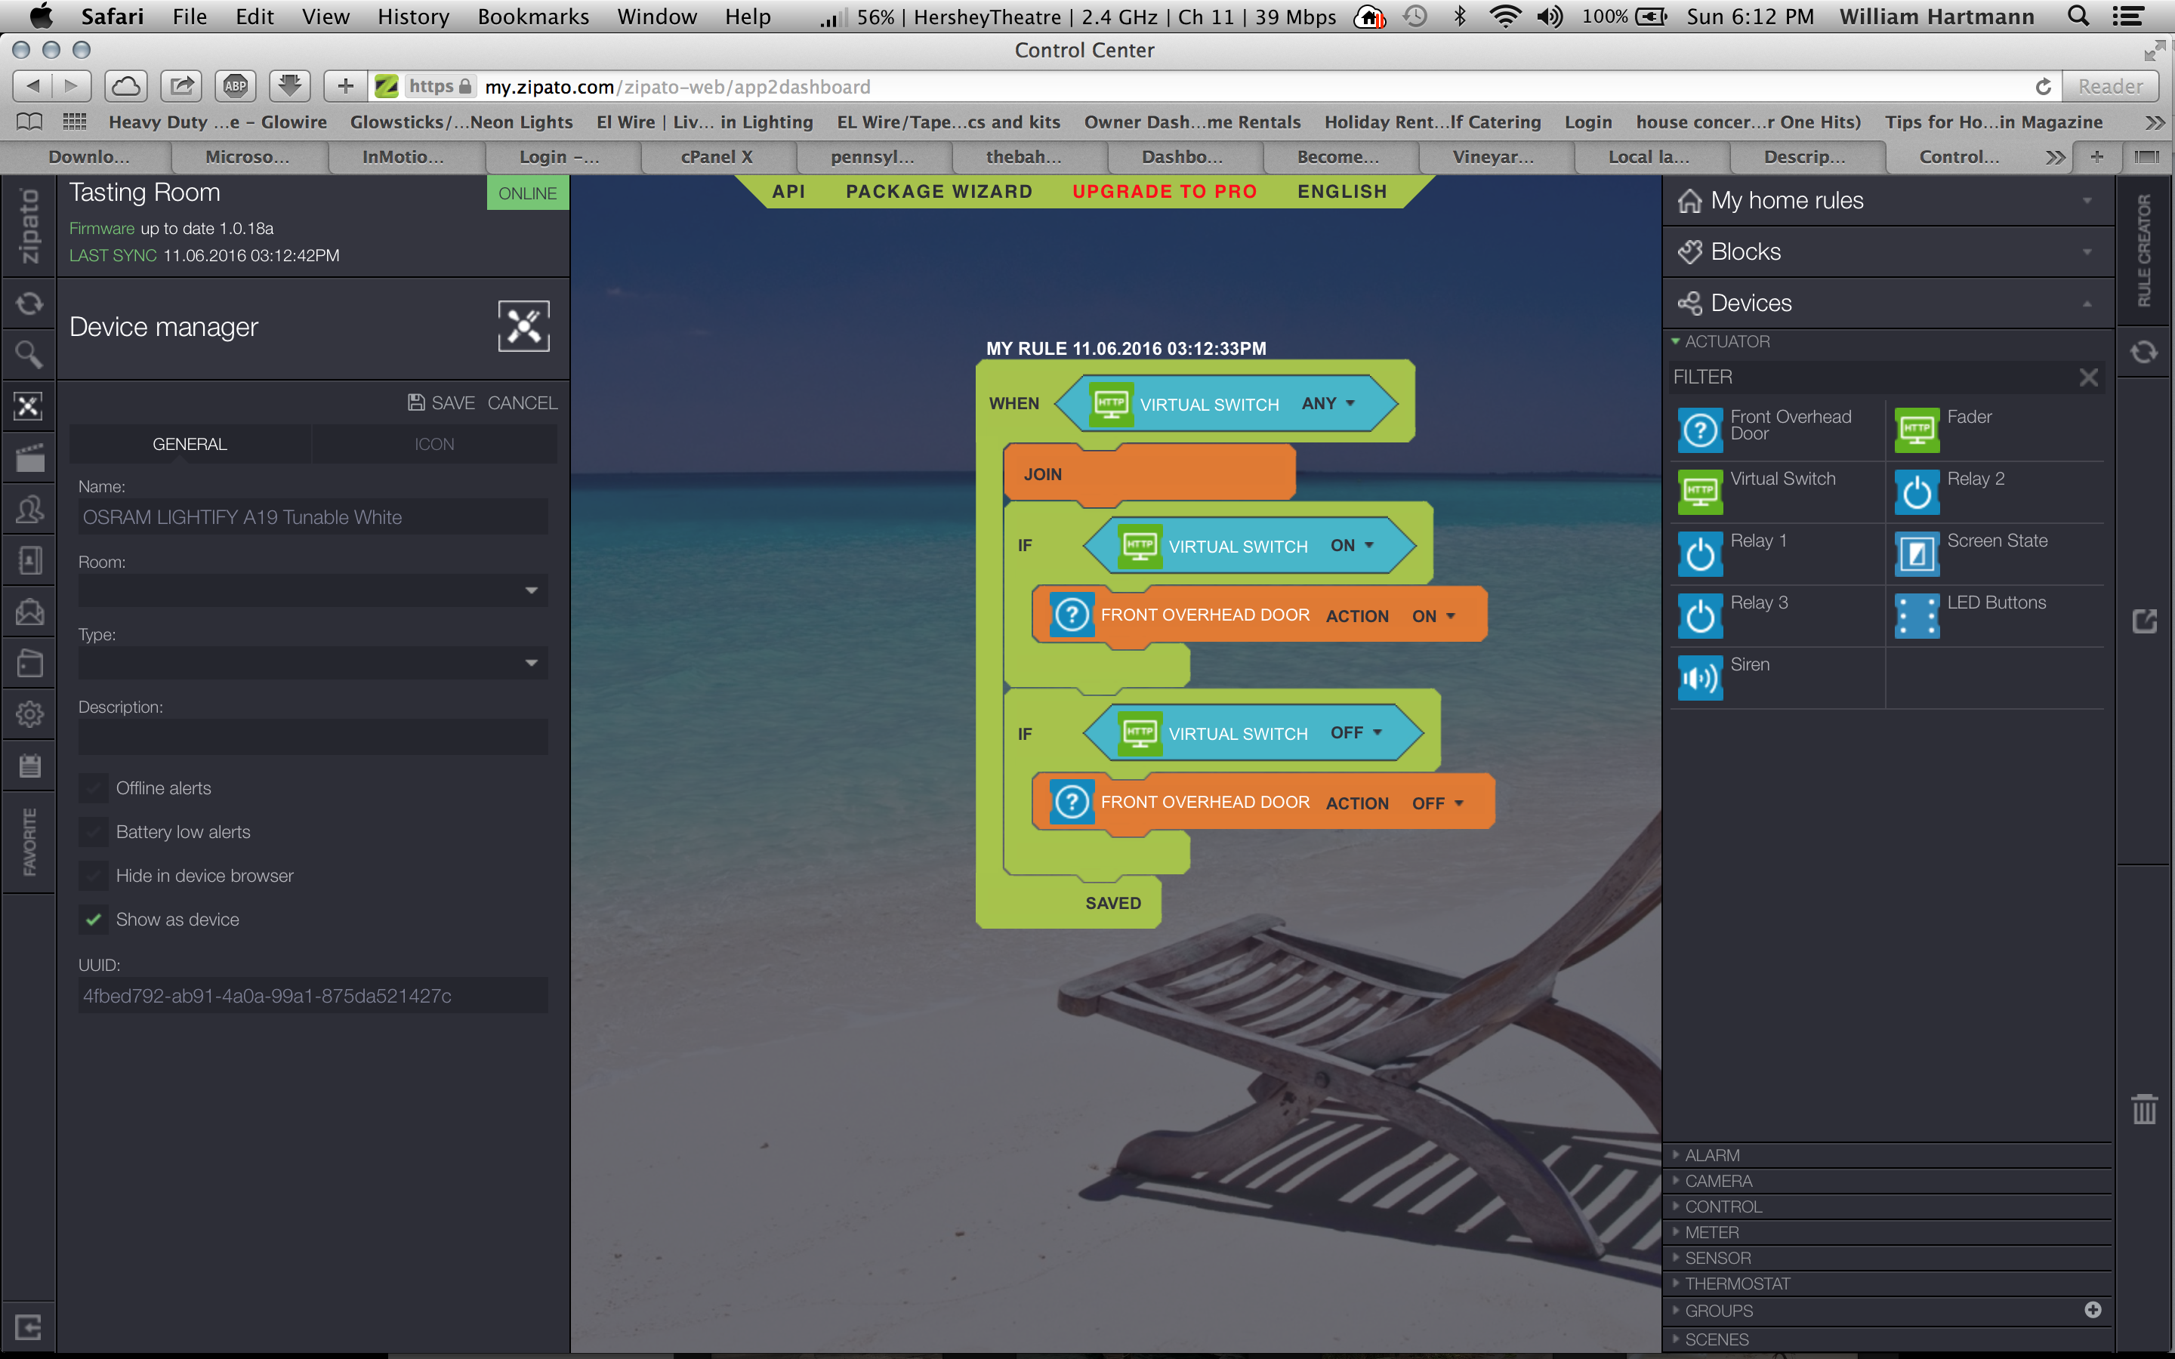Click the Siren device icon
This screenshot has height=1359, width=2175.
(x=1699, y=676)
